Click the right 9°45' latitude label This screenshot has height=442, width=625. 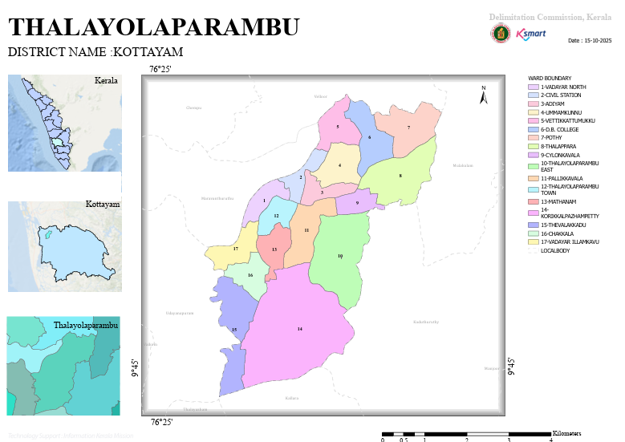[511, 367]
